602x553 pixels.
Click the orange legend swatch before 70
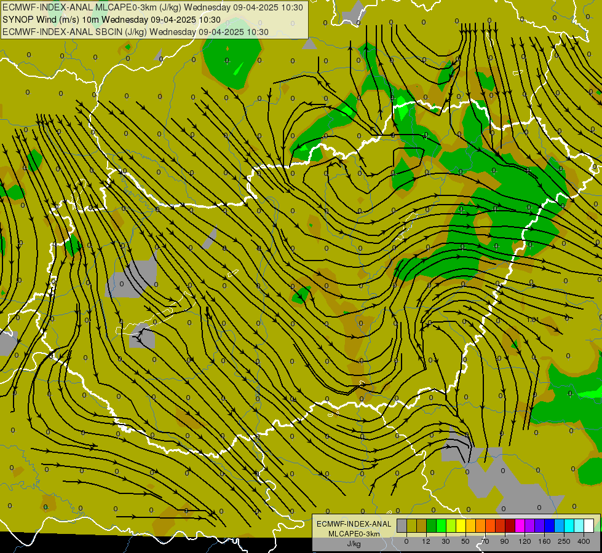click(481, 525)
